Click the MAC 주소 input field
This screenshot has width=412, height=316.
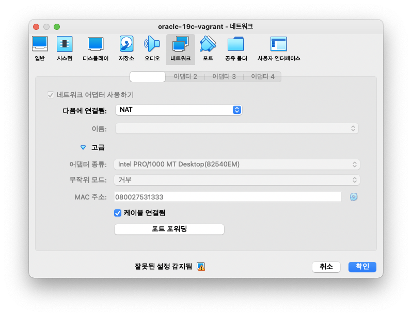(x=228, y=197)
